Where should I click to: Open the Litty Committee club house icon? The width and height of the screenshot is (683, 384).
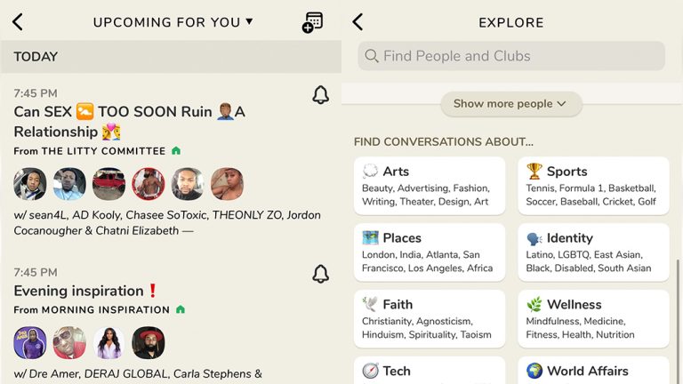(176, 151)
